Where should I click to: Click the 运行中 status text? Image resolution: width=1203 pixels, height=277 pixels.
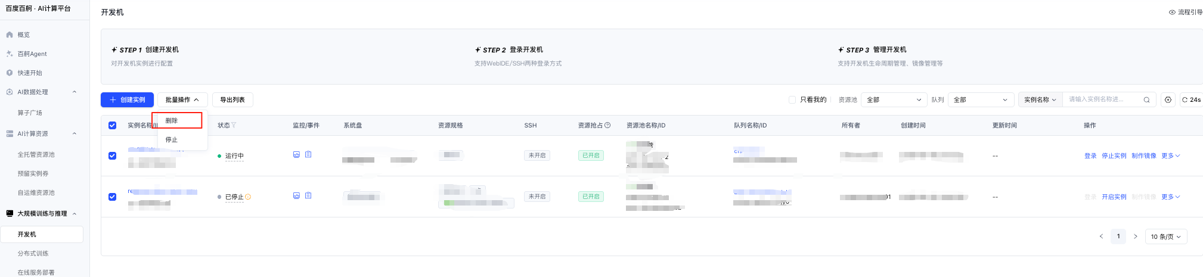click(x=234, y=155)
